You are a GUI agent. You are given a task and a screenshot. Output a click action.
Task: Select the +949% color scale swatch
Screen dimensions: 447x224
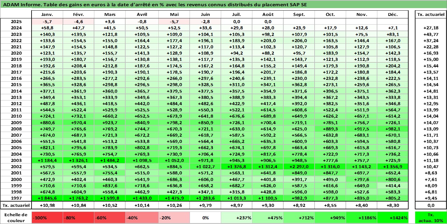[330, 217]
